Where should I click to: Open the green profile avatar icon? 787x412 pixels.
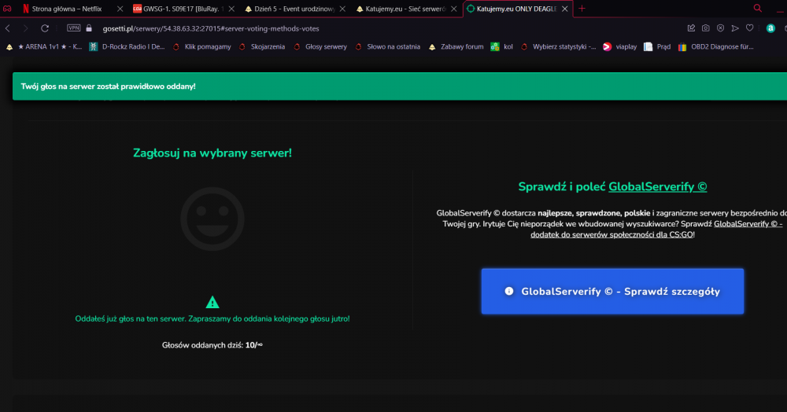771,28
